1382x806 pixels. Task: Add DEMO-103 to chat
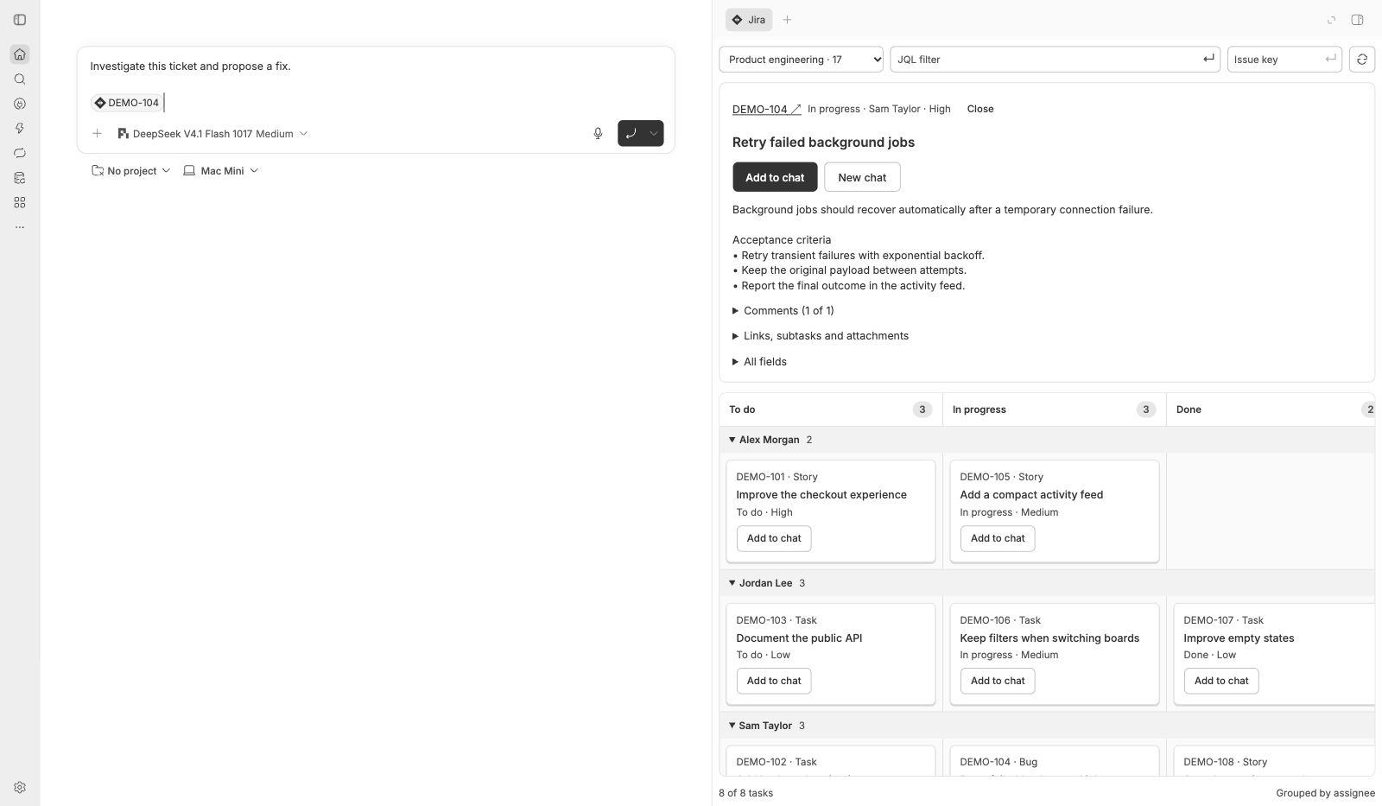tap(774, 681)
